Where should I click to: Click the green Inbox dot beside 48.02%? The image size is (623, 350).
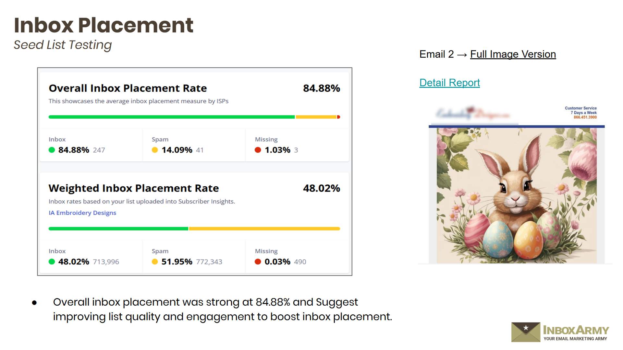click(x=52, y=262)
